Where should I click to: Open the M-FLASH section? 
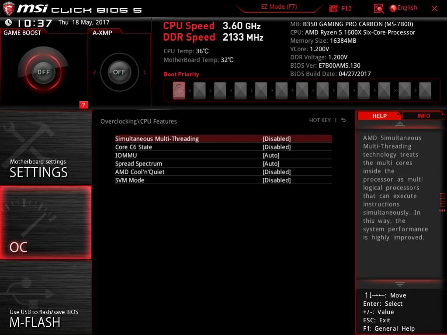tap(45, 298)
